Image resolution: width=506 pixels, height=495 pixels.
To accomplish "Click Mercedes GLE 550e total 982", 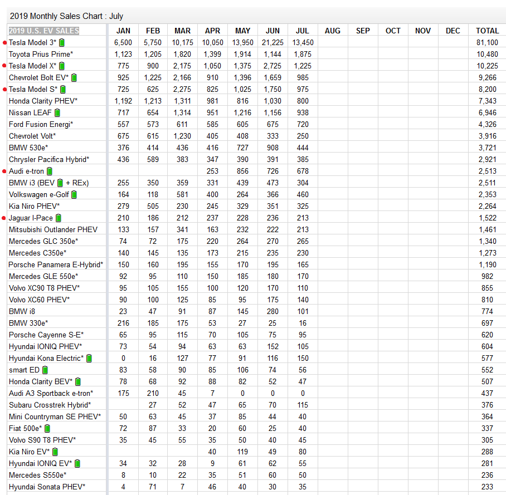I will (487, 276).
